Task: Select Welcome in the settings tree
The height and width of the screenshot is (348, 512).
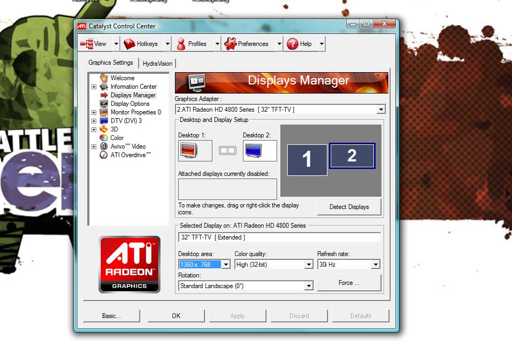Action: (x=123, y=78)
